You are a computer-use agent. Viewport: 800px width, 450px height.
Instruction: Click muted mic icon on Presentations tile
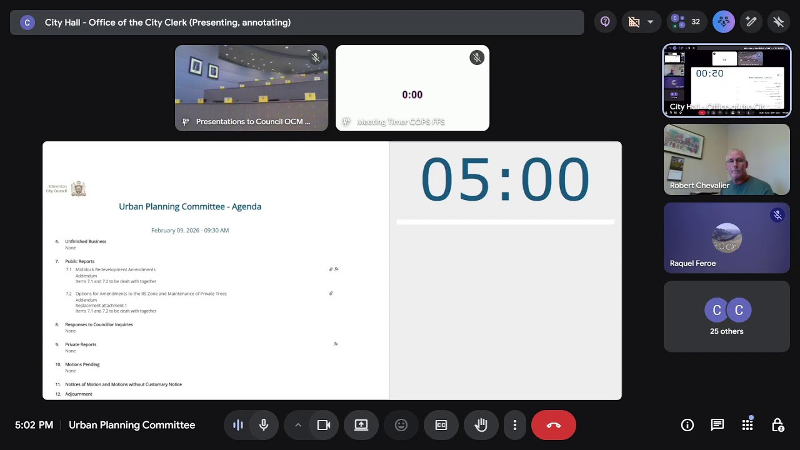(x=316, y=58)
